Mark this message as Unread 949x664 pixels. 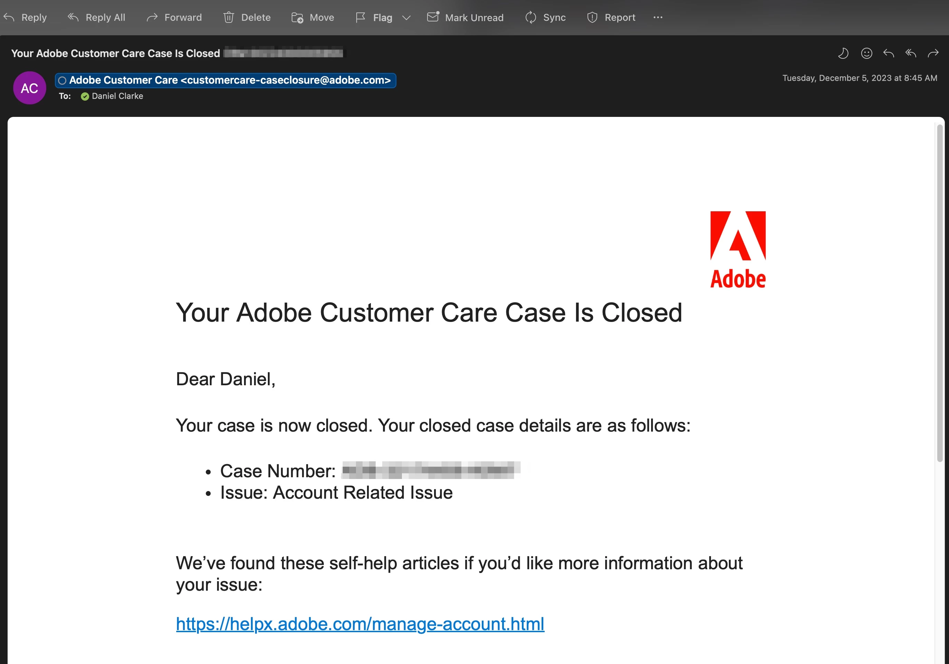[466, 17]
